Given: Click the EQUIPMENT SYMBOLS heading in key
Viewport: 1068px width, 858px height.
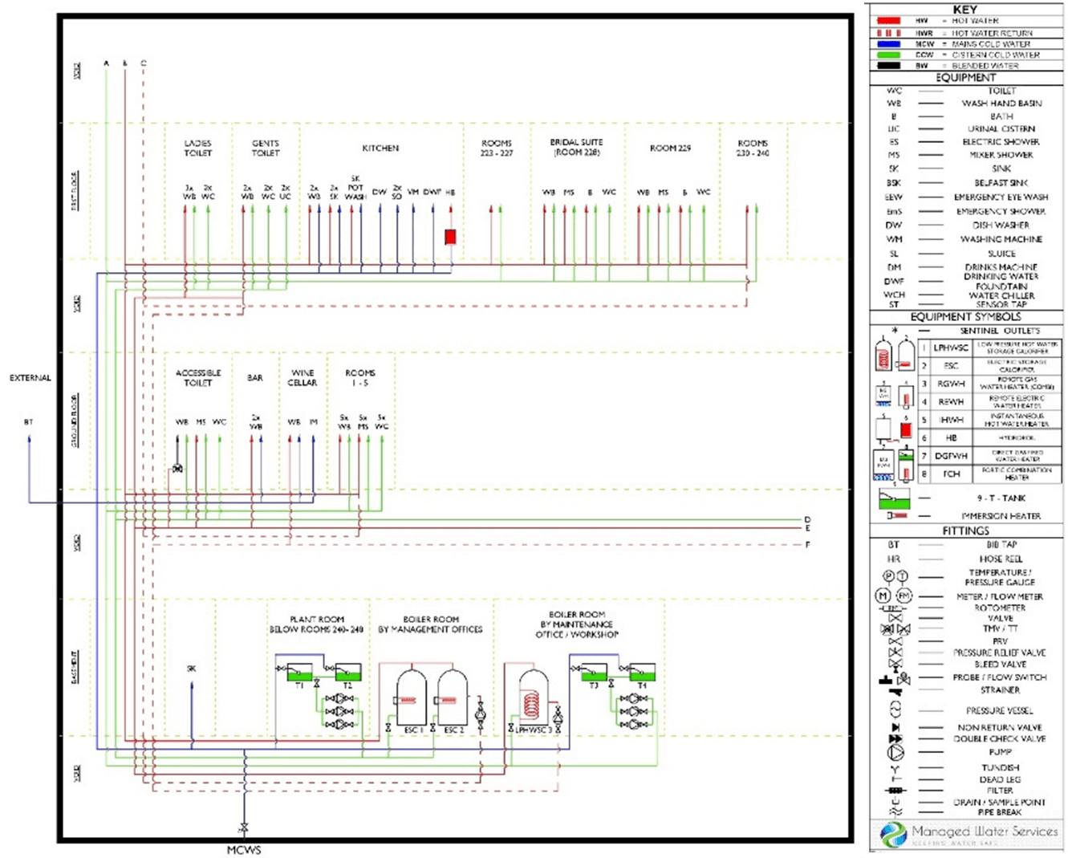Looking at the screenshot, I should 965,317.
